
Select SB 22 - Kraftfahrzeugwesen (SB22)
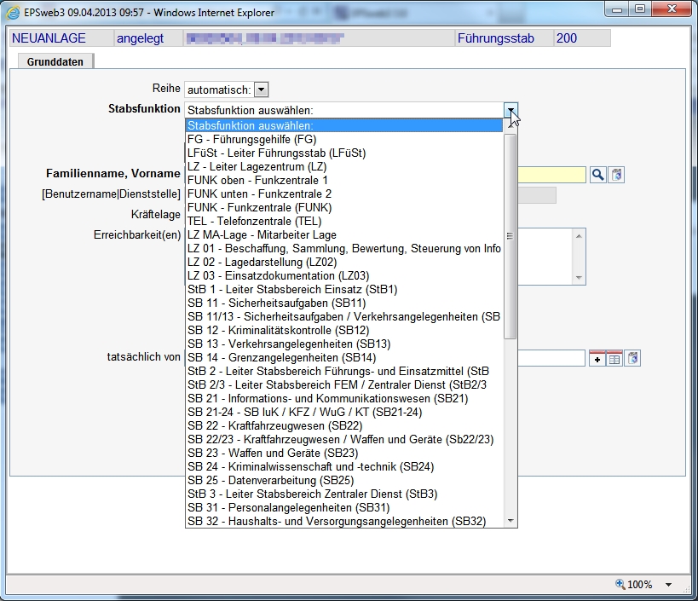[x=343, y=426]
